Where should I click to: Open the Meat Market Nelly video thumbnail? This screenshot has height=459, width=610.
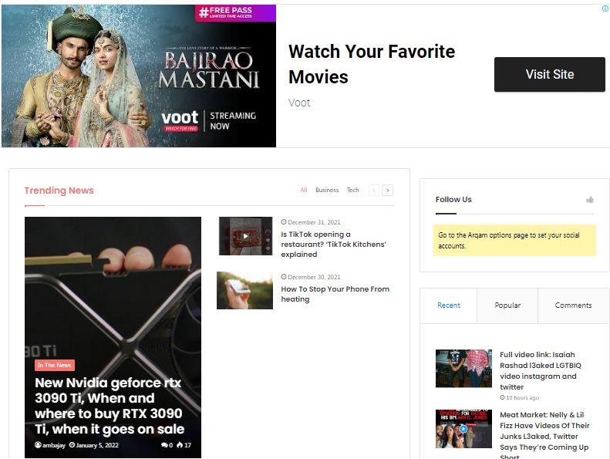[x=463, y=429]
